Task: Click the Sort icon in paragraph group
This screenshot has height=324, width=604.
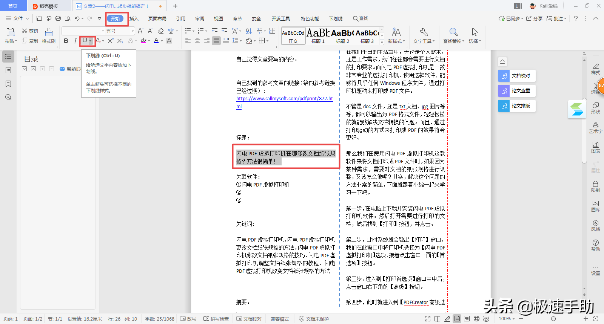Action: click(249, 31)
